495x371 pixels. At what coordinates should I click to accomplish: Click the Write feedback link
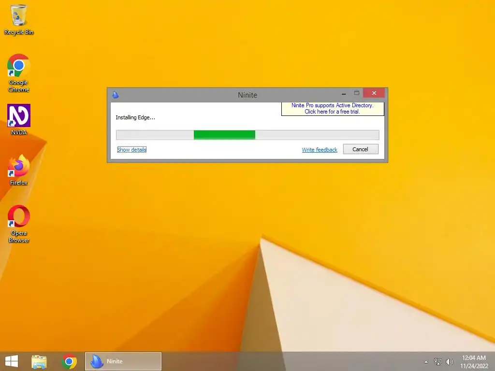coord(320,150)
